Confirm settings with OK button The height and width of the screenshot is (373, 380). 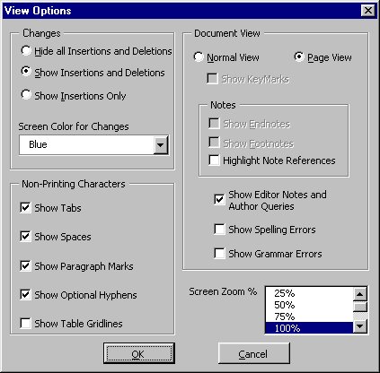[139, 353]
